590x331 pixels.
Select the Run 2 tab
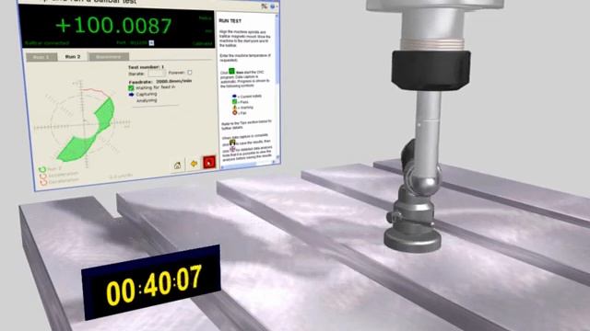click(x=73, y=57)
